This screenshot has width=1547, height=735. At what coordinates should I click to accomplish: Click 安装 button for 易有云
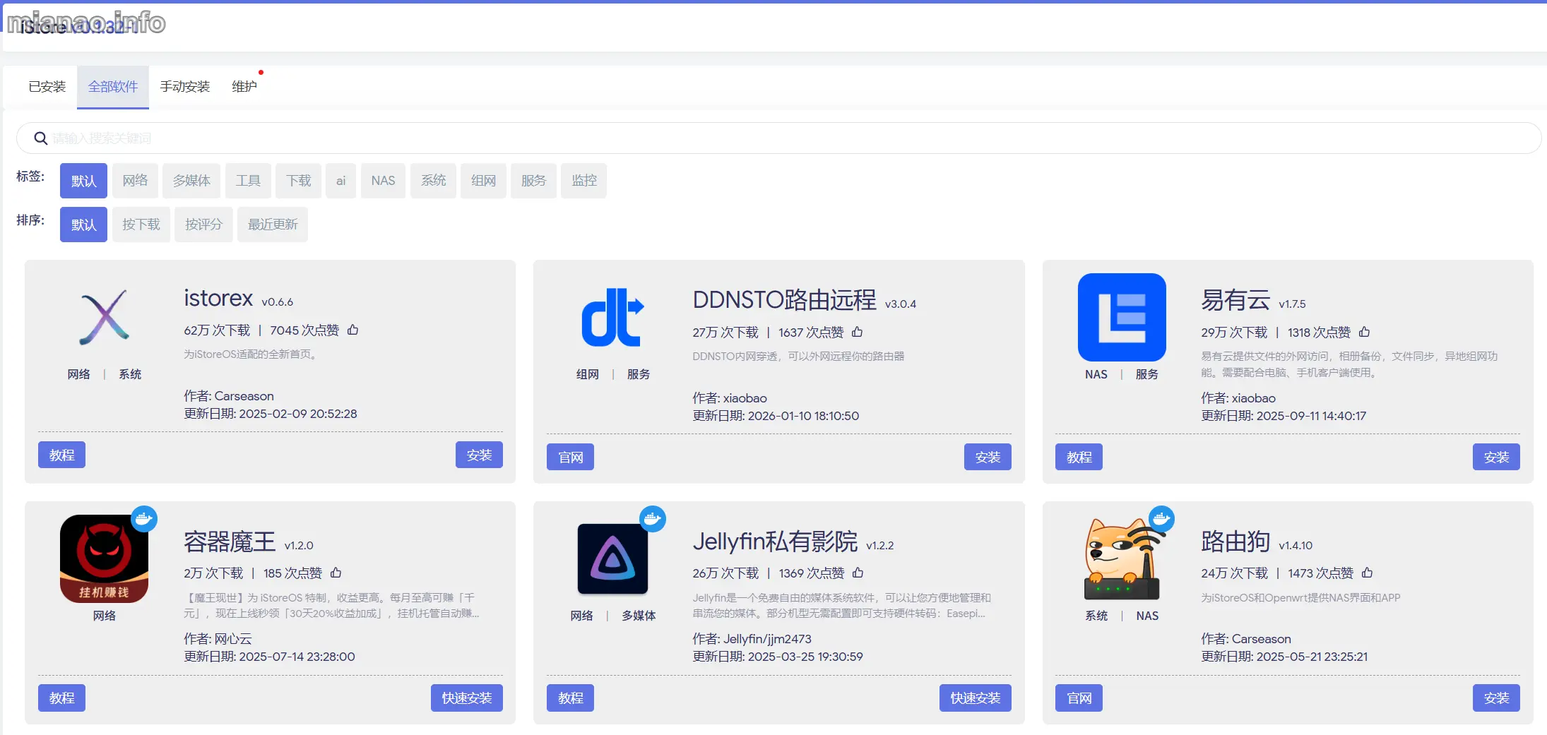[x=1496, y=456]
